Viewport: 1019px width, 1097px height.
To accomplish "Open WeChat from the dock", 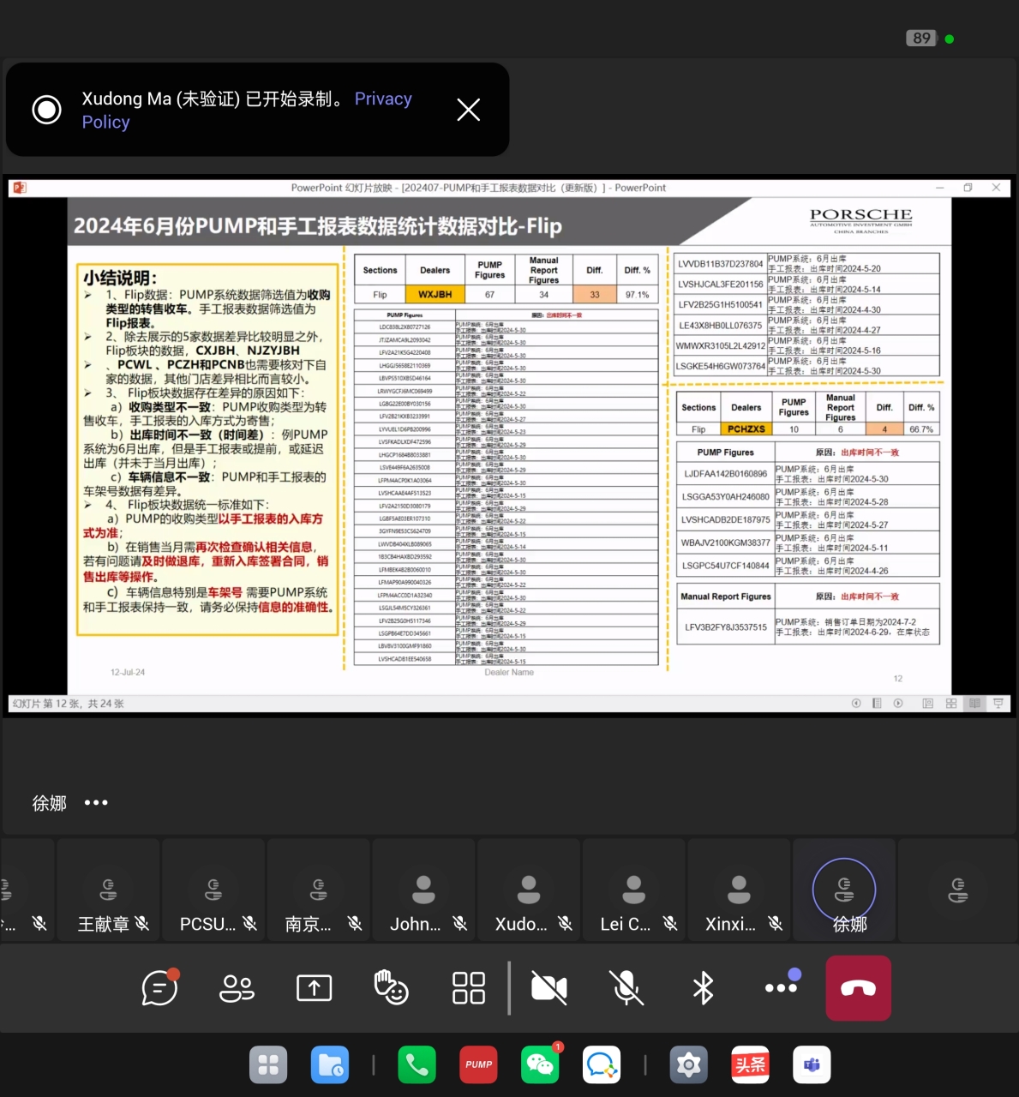I will pyautogui.click(x=541, y=1064).
